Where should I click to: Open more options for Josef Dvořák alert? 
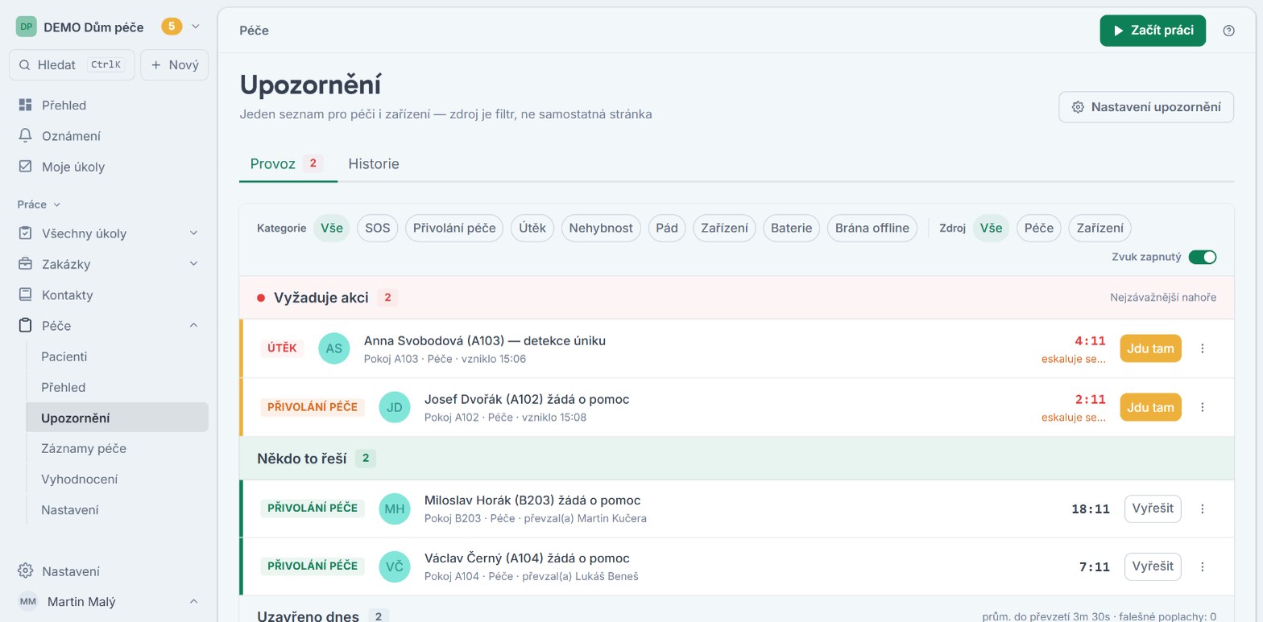click(x=1203, y=407)
